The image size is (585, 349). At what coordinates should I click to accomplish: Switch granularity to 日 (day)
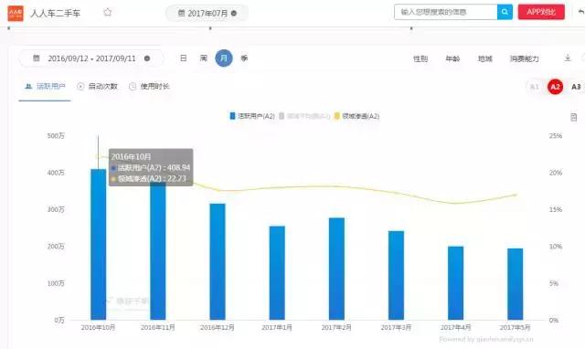(x=183, y=58)
